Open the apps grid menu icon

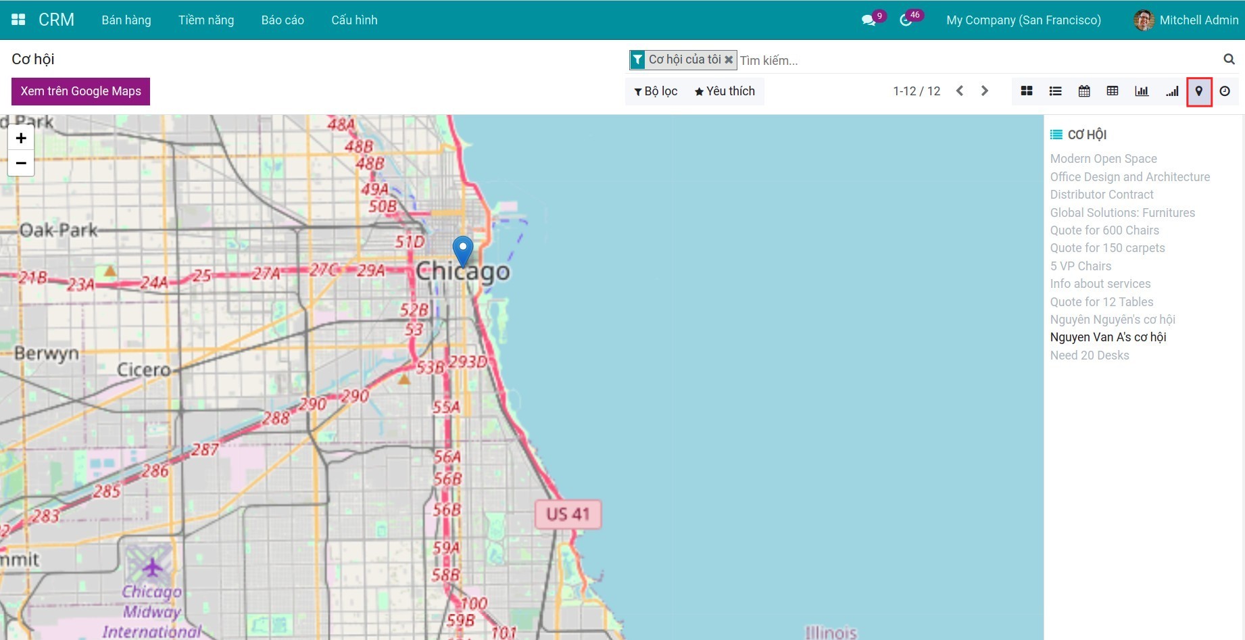click(x=18, y=20)
